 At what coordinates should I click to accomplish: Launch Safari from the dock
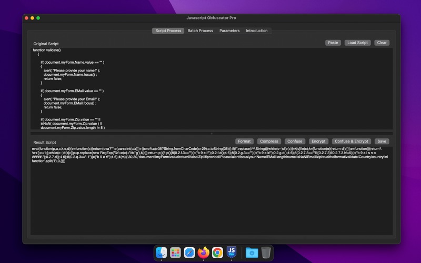pos(189,252)
